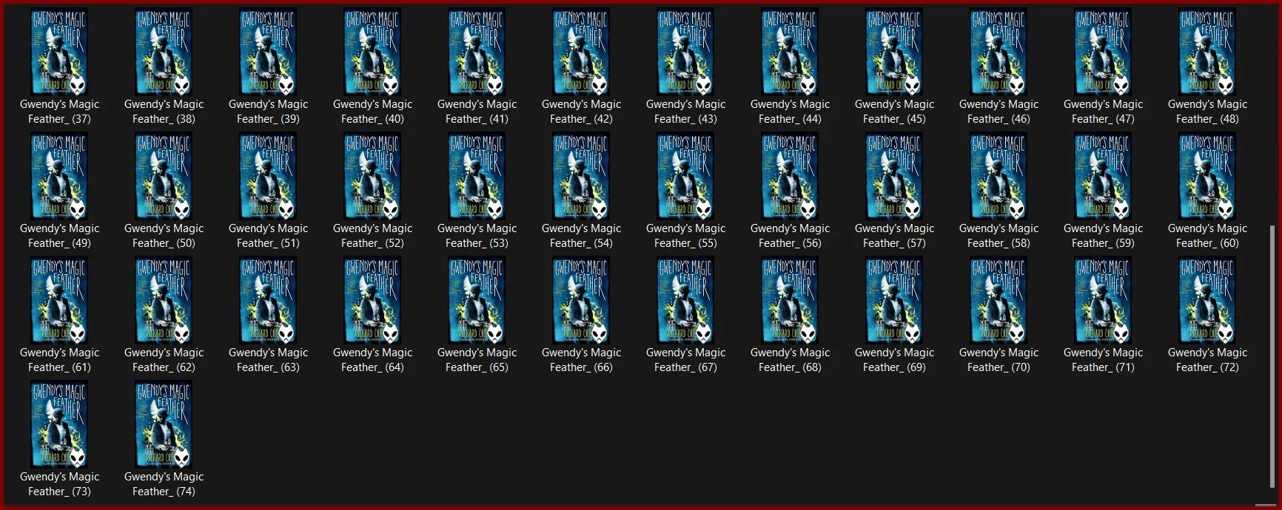Select the Gwendy's Magic Feather_ (54) cover icon
Screen dimensions: 1282x510
point(581,176)
